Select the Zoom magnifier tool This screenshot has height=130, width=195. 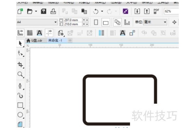[x=20, y=74]
